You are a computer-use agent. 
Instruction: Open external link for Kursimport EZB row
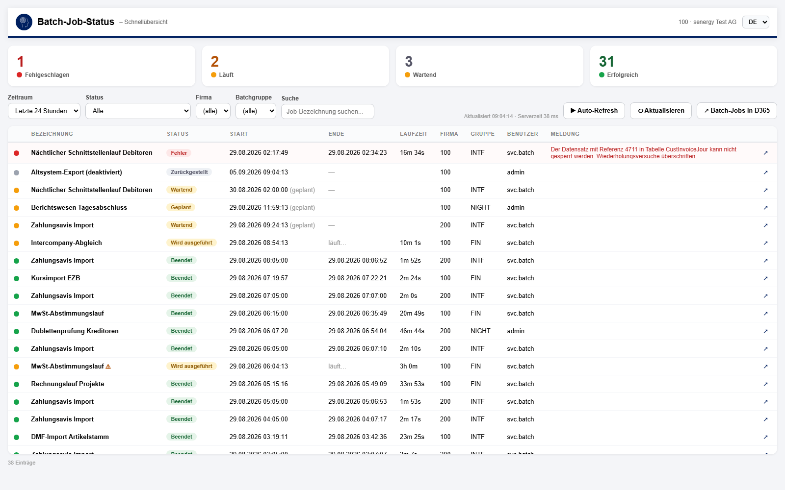point(765,278)
